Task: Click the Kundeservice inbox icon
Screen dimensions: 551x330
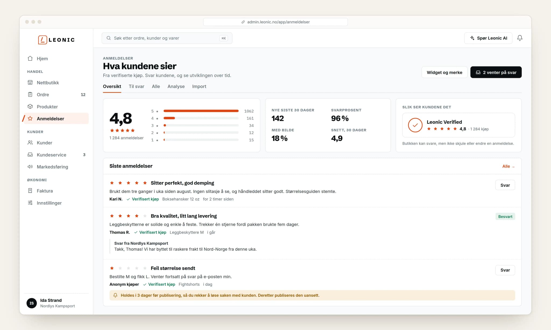Action: coord(30,155)
